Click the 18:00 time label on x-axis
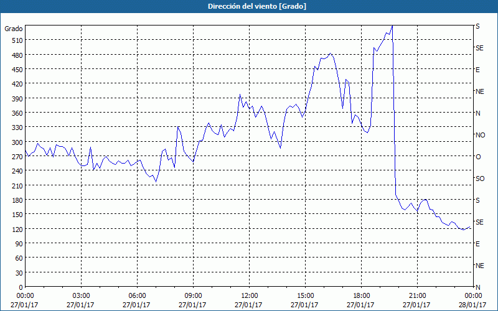498x311 pixels. click(x=362, y=295)
